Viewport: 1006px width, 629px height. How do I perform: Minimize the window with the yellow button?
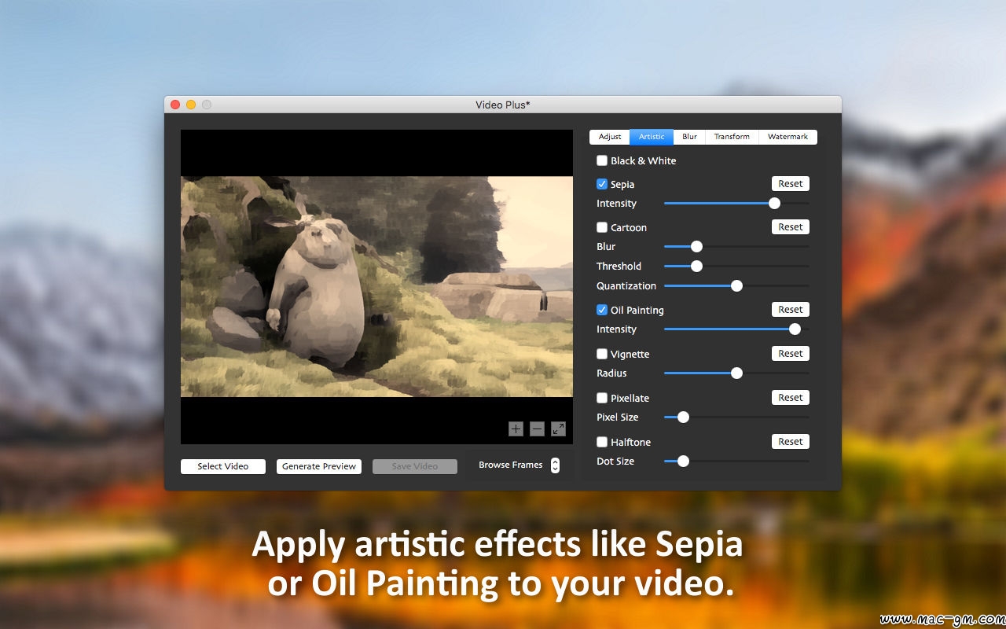[191, 105]
